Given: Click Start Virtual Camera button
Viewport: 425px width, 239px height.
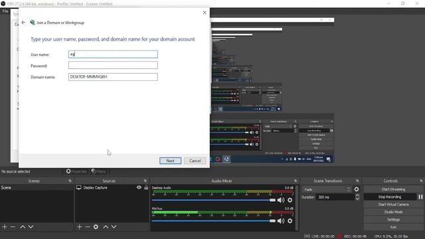Looking at the screenshot, I should 393,204.
